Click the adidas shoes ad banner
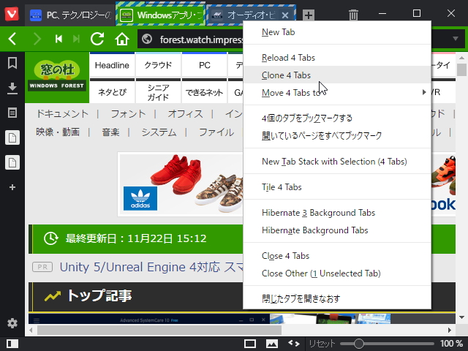 point(181,184)
